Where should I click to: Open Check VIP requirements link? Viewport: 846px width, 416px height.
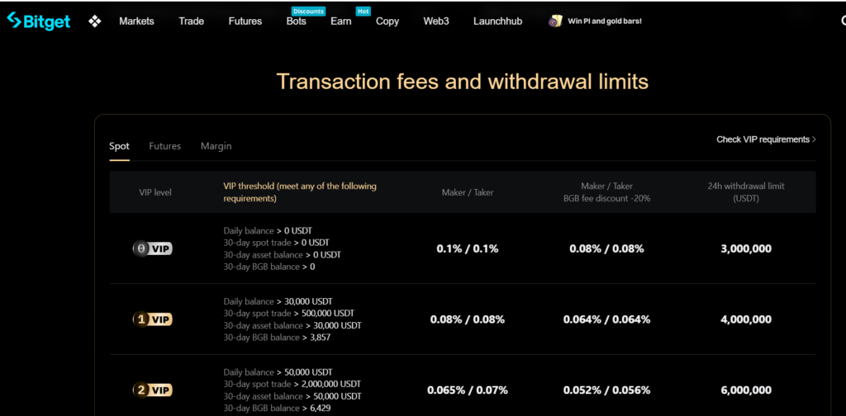click(x=765, y=139)
